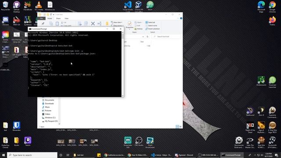Open the OBS Studio desktop shortcut
This screenshot has width=281, height=158.
coord(139,141)
